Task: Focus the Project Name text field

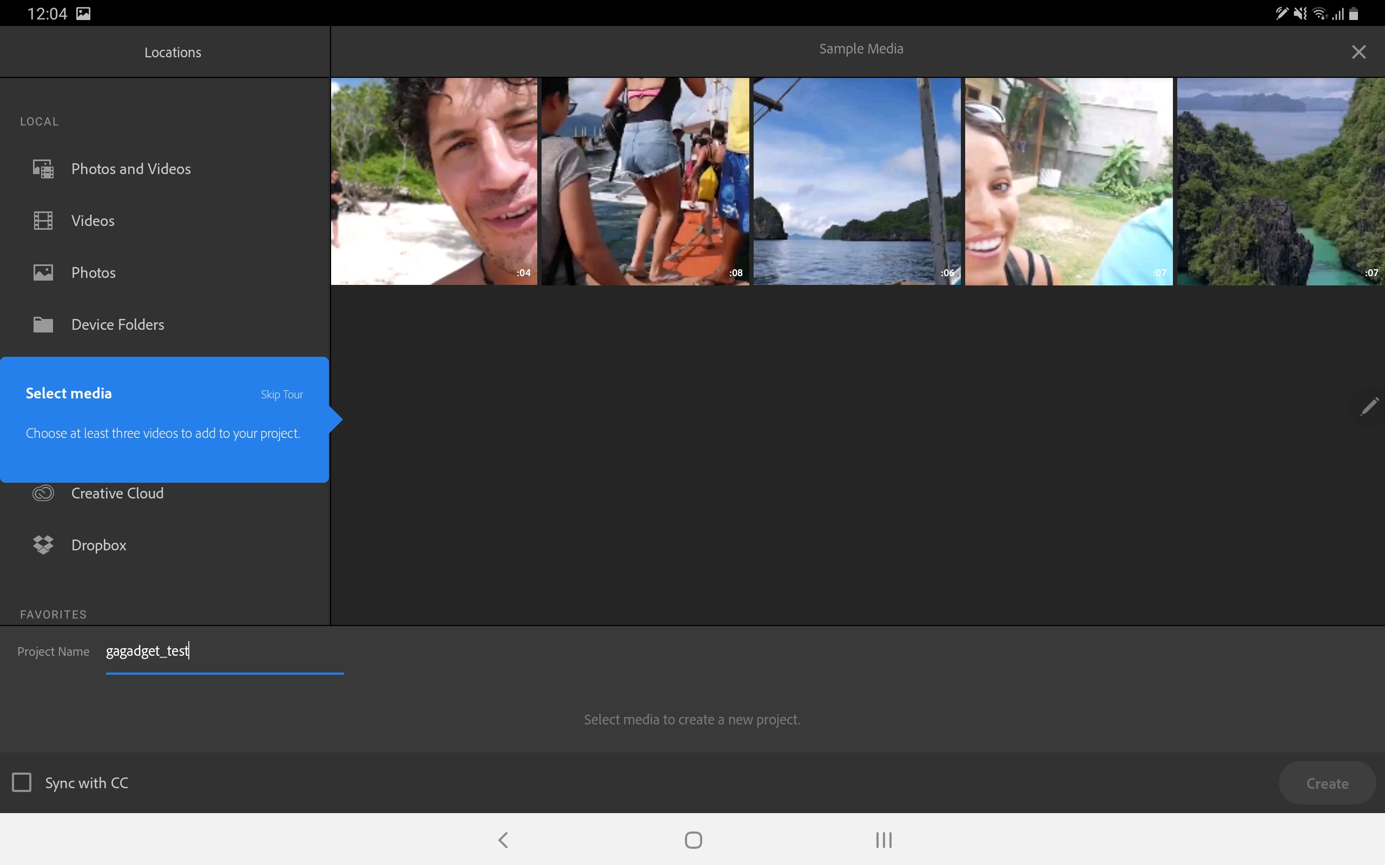Action: [x=225, y=652]
